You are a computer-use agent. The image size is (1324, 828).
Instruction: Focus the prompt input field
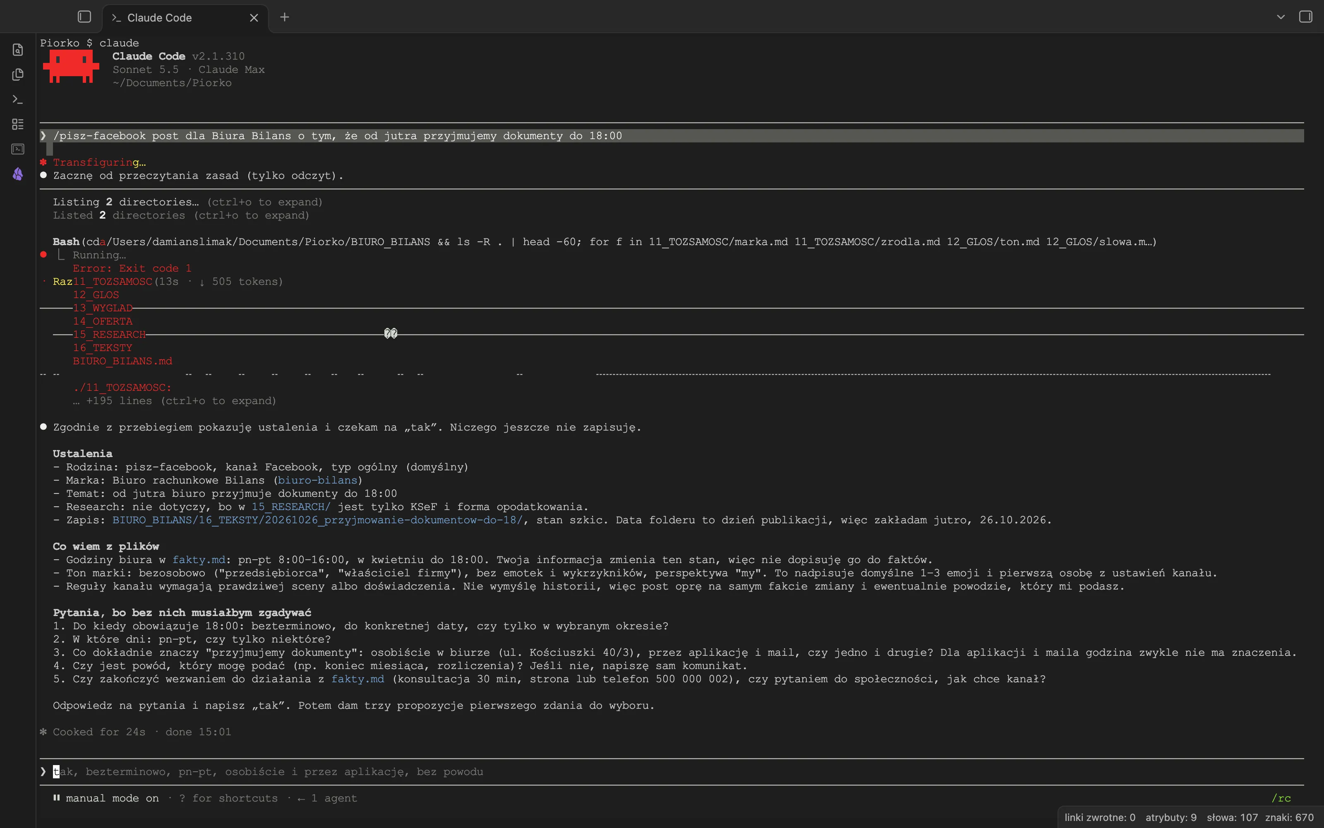672,772
